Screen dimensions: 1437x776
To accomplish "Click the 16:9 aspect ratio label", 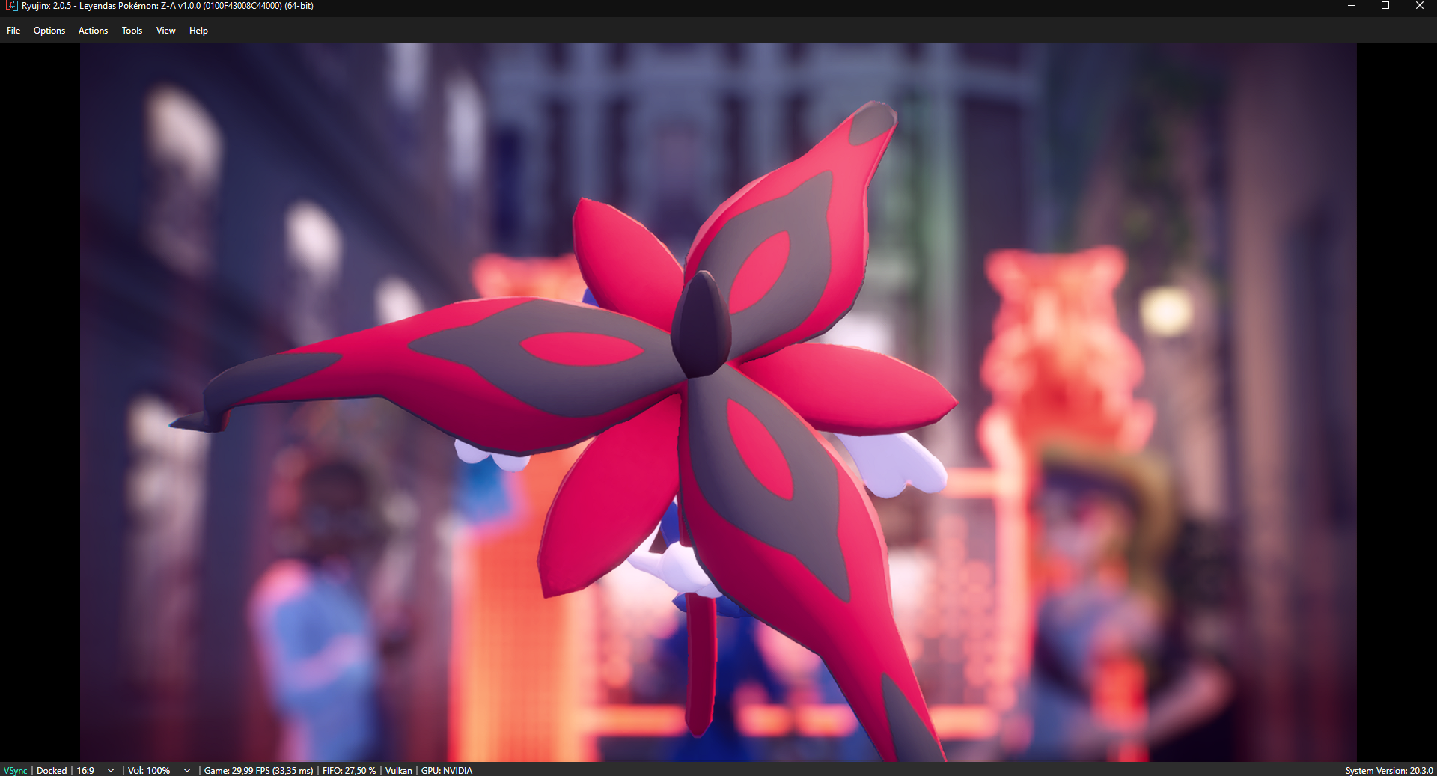I will point(85,770).
